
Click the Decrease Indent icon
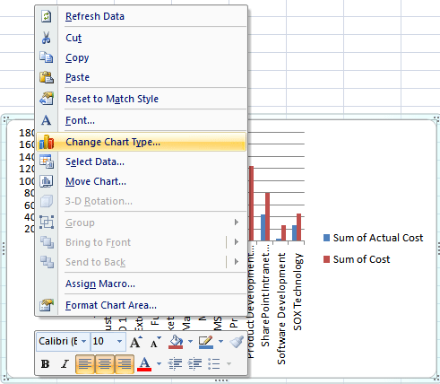[x=176, y=363]
